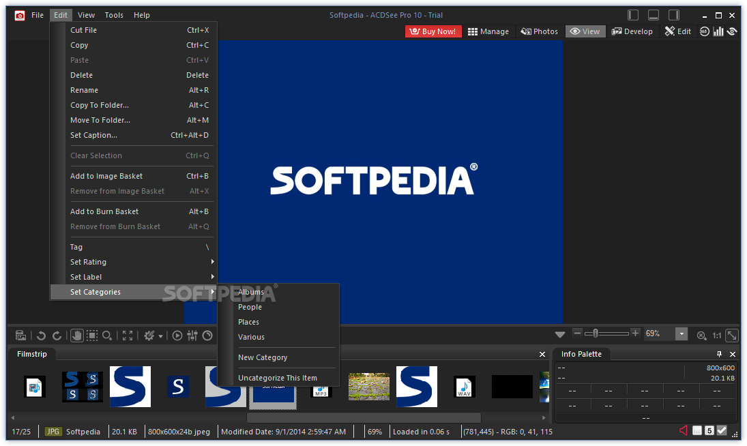747x446 pixels.
Task: Click the zoom slider handle
Action: [x=595, y=333]
